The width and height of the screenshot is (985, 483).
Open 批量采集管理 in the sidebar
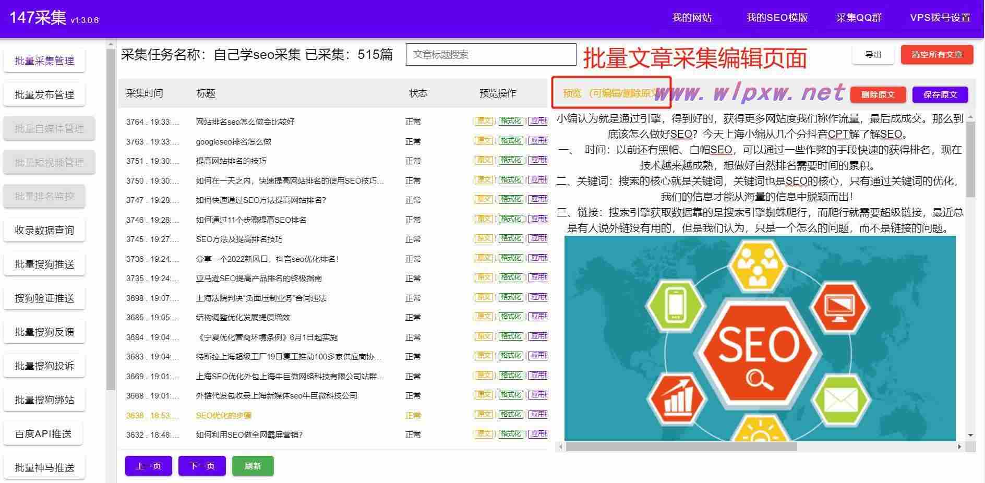44,61
